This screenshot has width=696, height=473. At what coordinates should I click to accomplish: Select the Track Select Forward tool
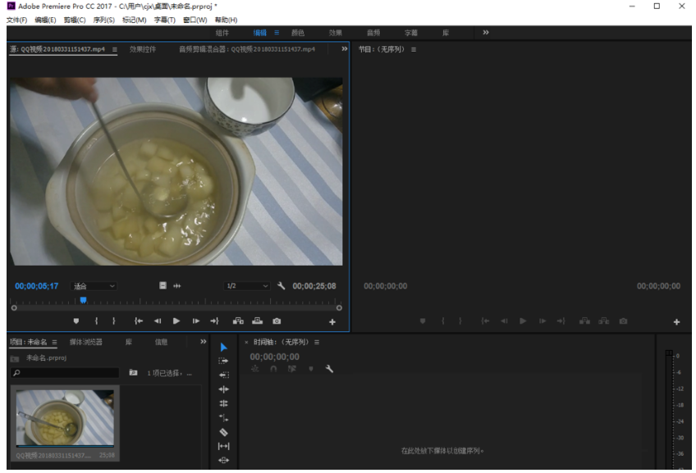[x=223, y=361]
